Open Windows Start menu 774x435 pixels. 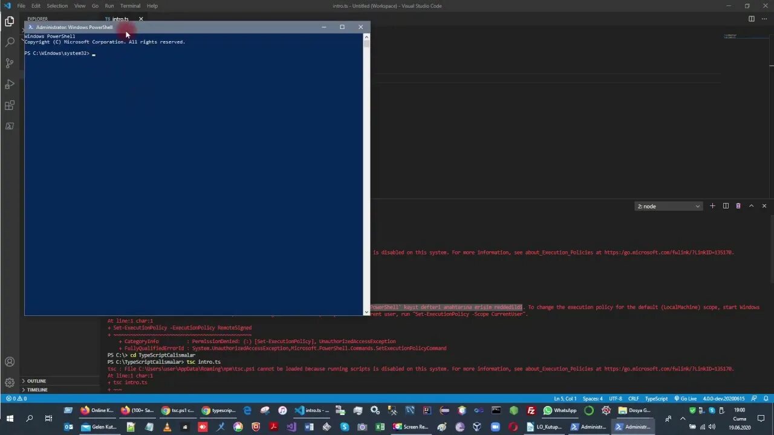(10, 418)
